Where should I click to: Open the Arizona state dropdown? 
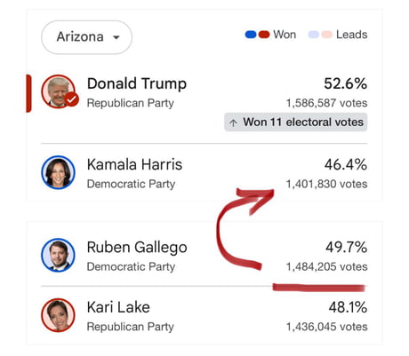(x=86, y=37)
